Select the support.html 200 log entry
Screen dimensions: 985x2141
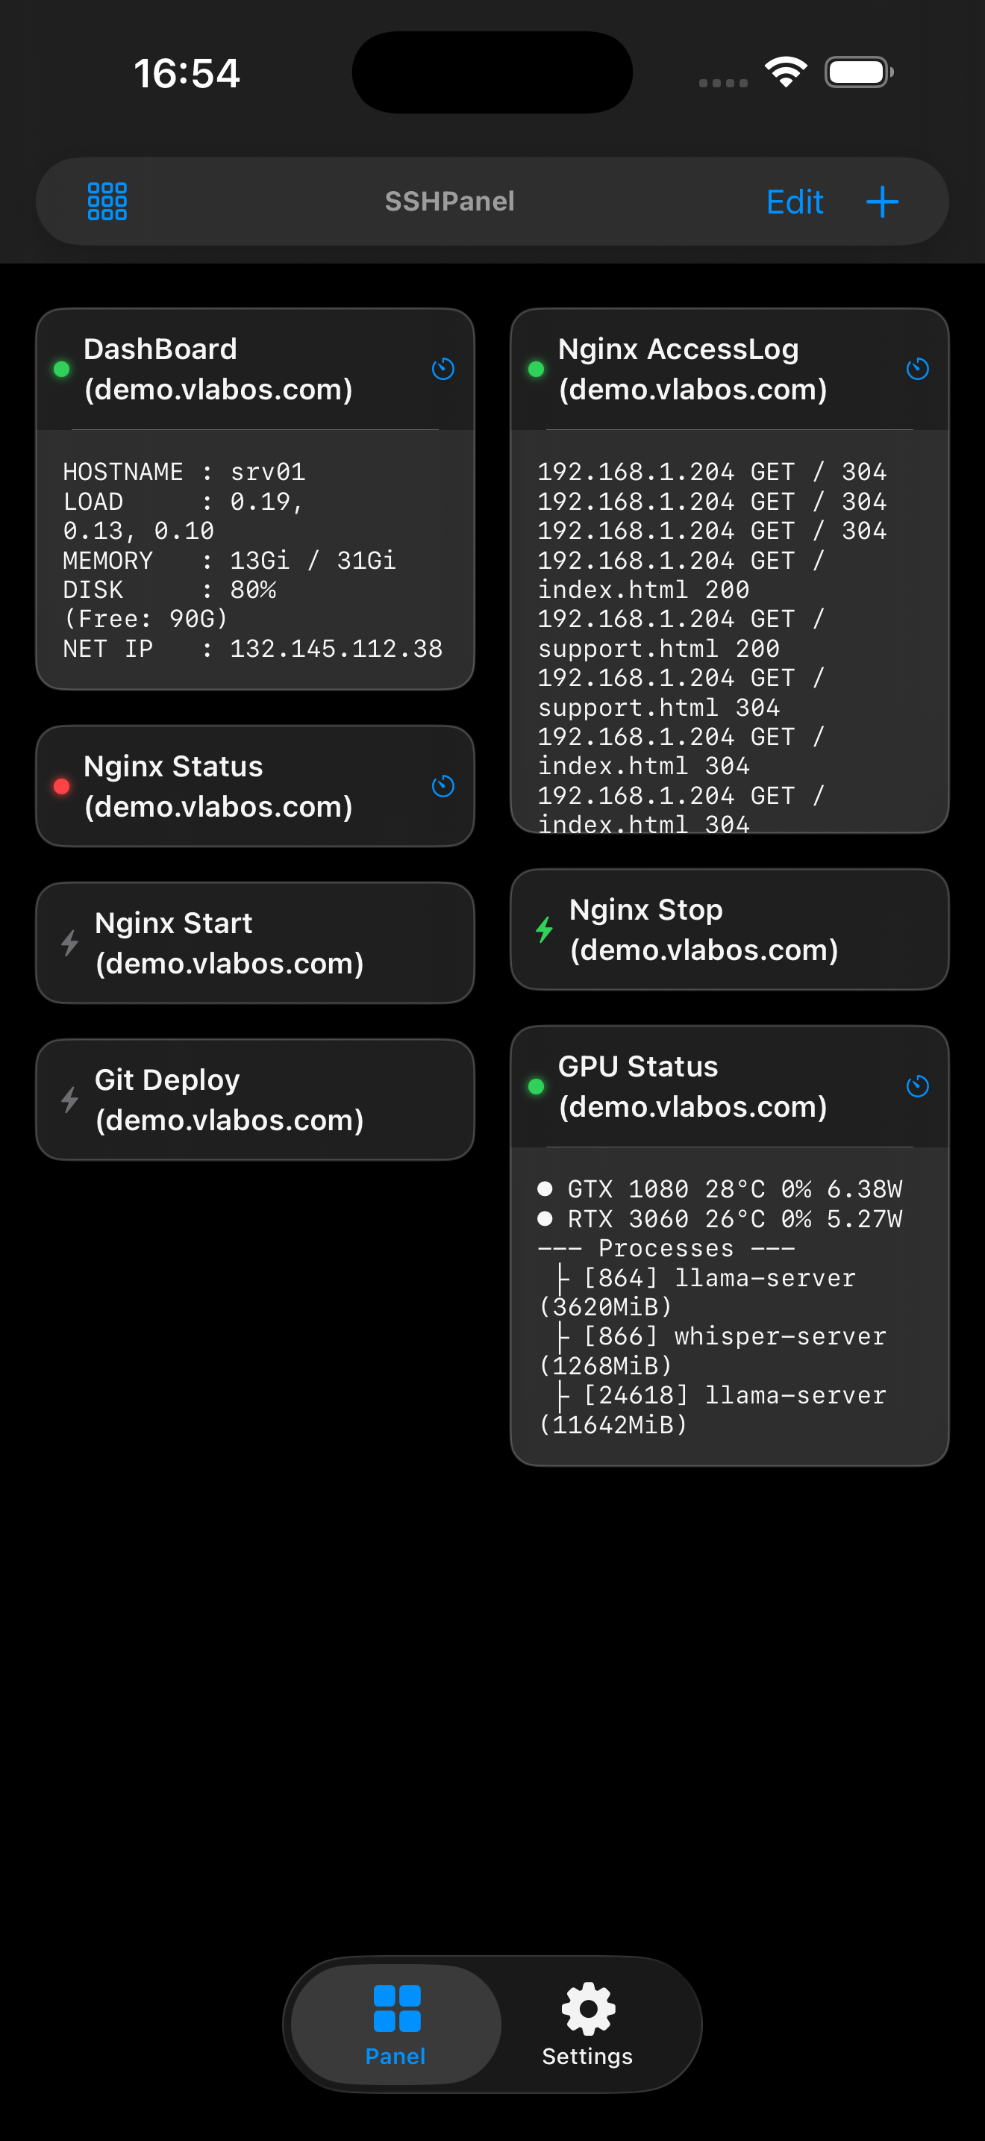point(681,633)
